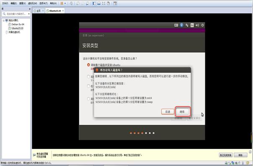Open the input method indicator in Ubuntu panel
The image size is (253, 166).
[x=192, y=25]
